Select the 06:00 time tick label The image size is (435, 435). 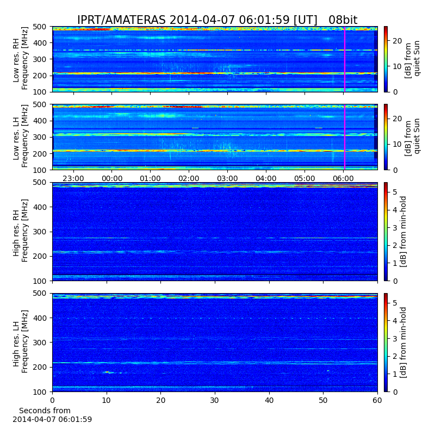343,178
